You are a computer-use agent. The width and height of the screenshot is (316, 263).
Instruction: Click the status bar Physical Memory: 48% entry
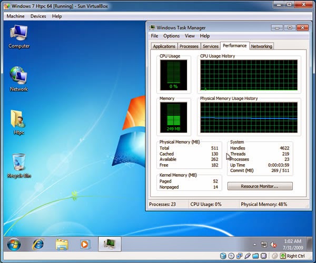pyautogui.click(x=264, y=204)
